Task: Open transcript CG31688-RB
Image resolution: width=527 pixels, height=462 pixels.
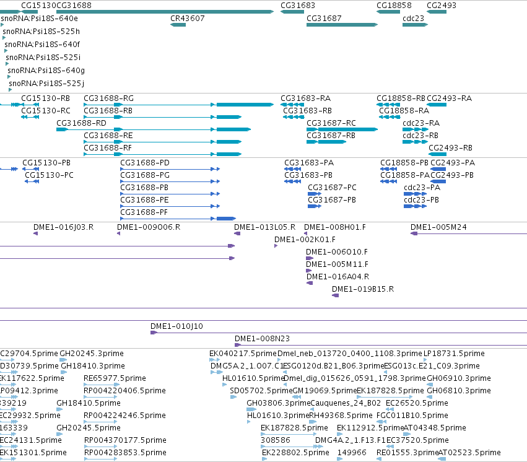Action: (163, 117)
